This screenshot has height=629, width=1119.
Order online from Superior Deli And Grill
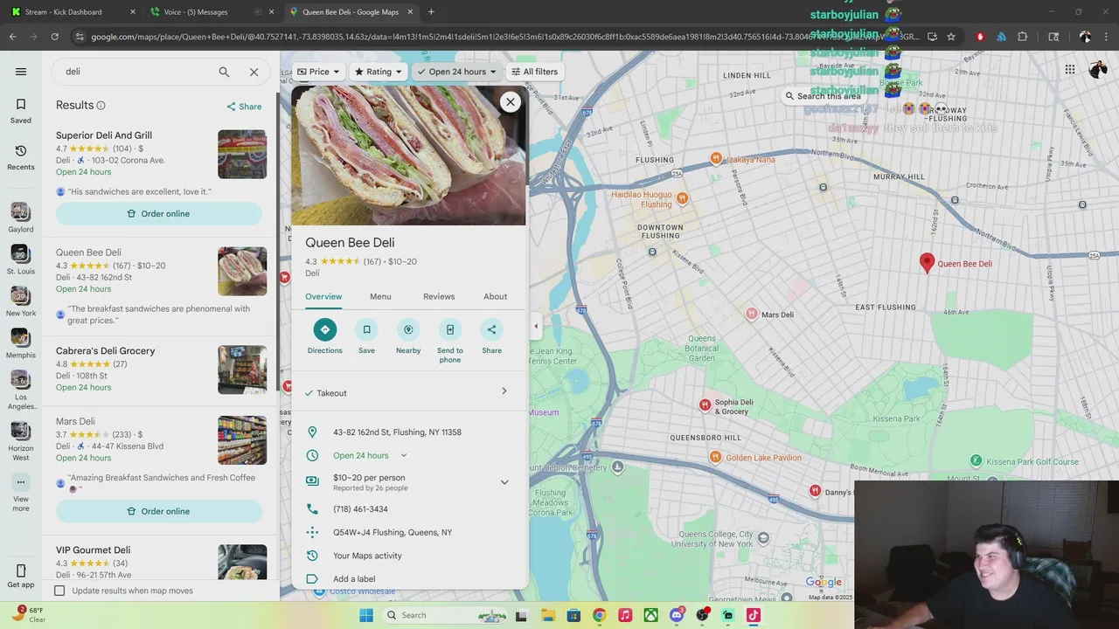pyautogui.click(x=159, y=213)
